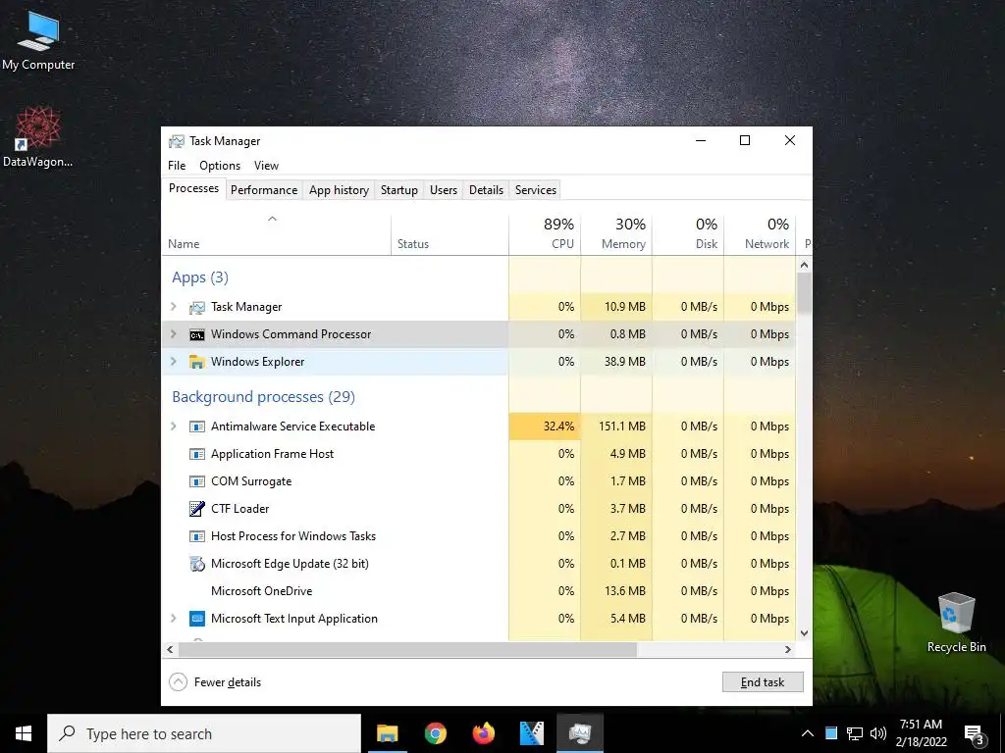The width and height of the screenshot is (1005, 753).
Task: Click the horizontal scrollbar left arrow
Action: 170,649
